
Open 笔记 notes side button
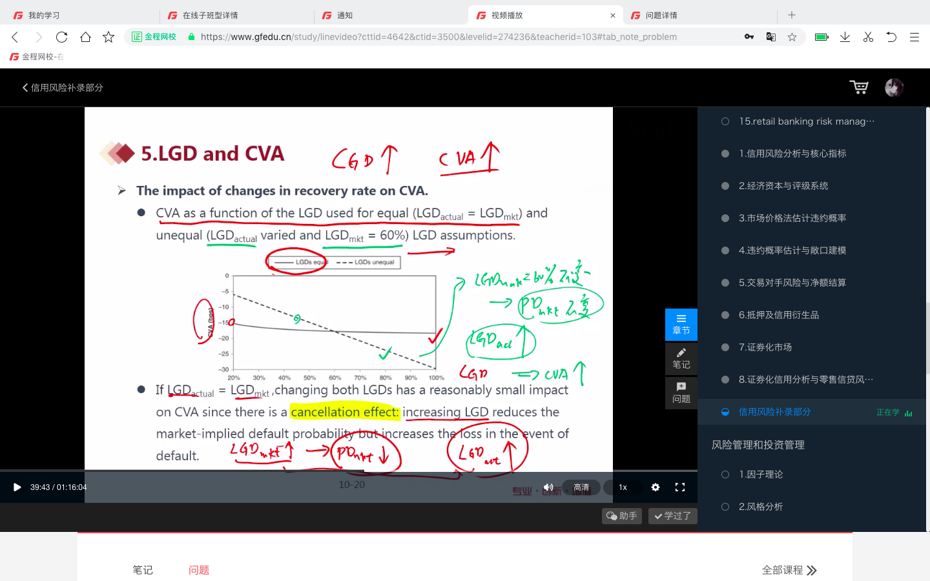681,358
